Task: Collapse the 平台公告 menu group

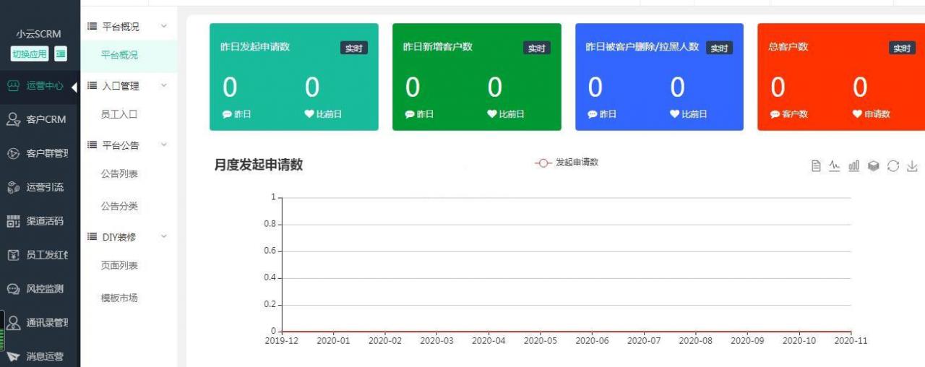Action: pos(163,145)
